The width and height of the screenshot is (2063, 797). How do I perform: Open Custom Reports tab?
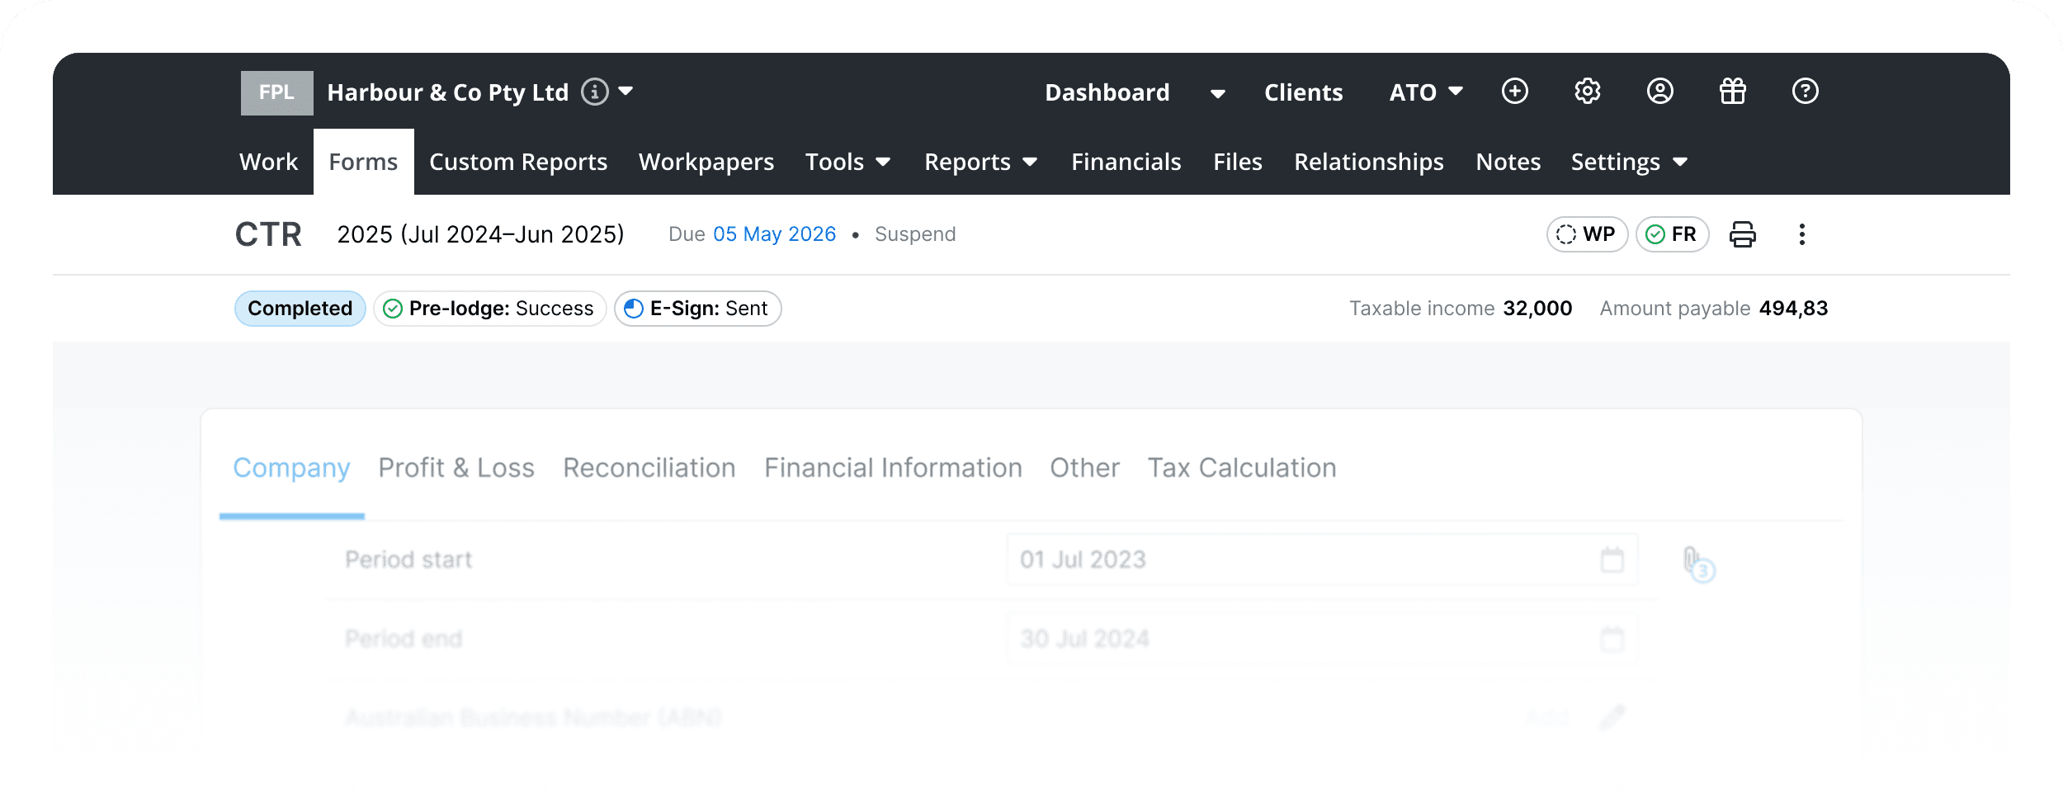click(x=518, y=162)
